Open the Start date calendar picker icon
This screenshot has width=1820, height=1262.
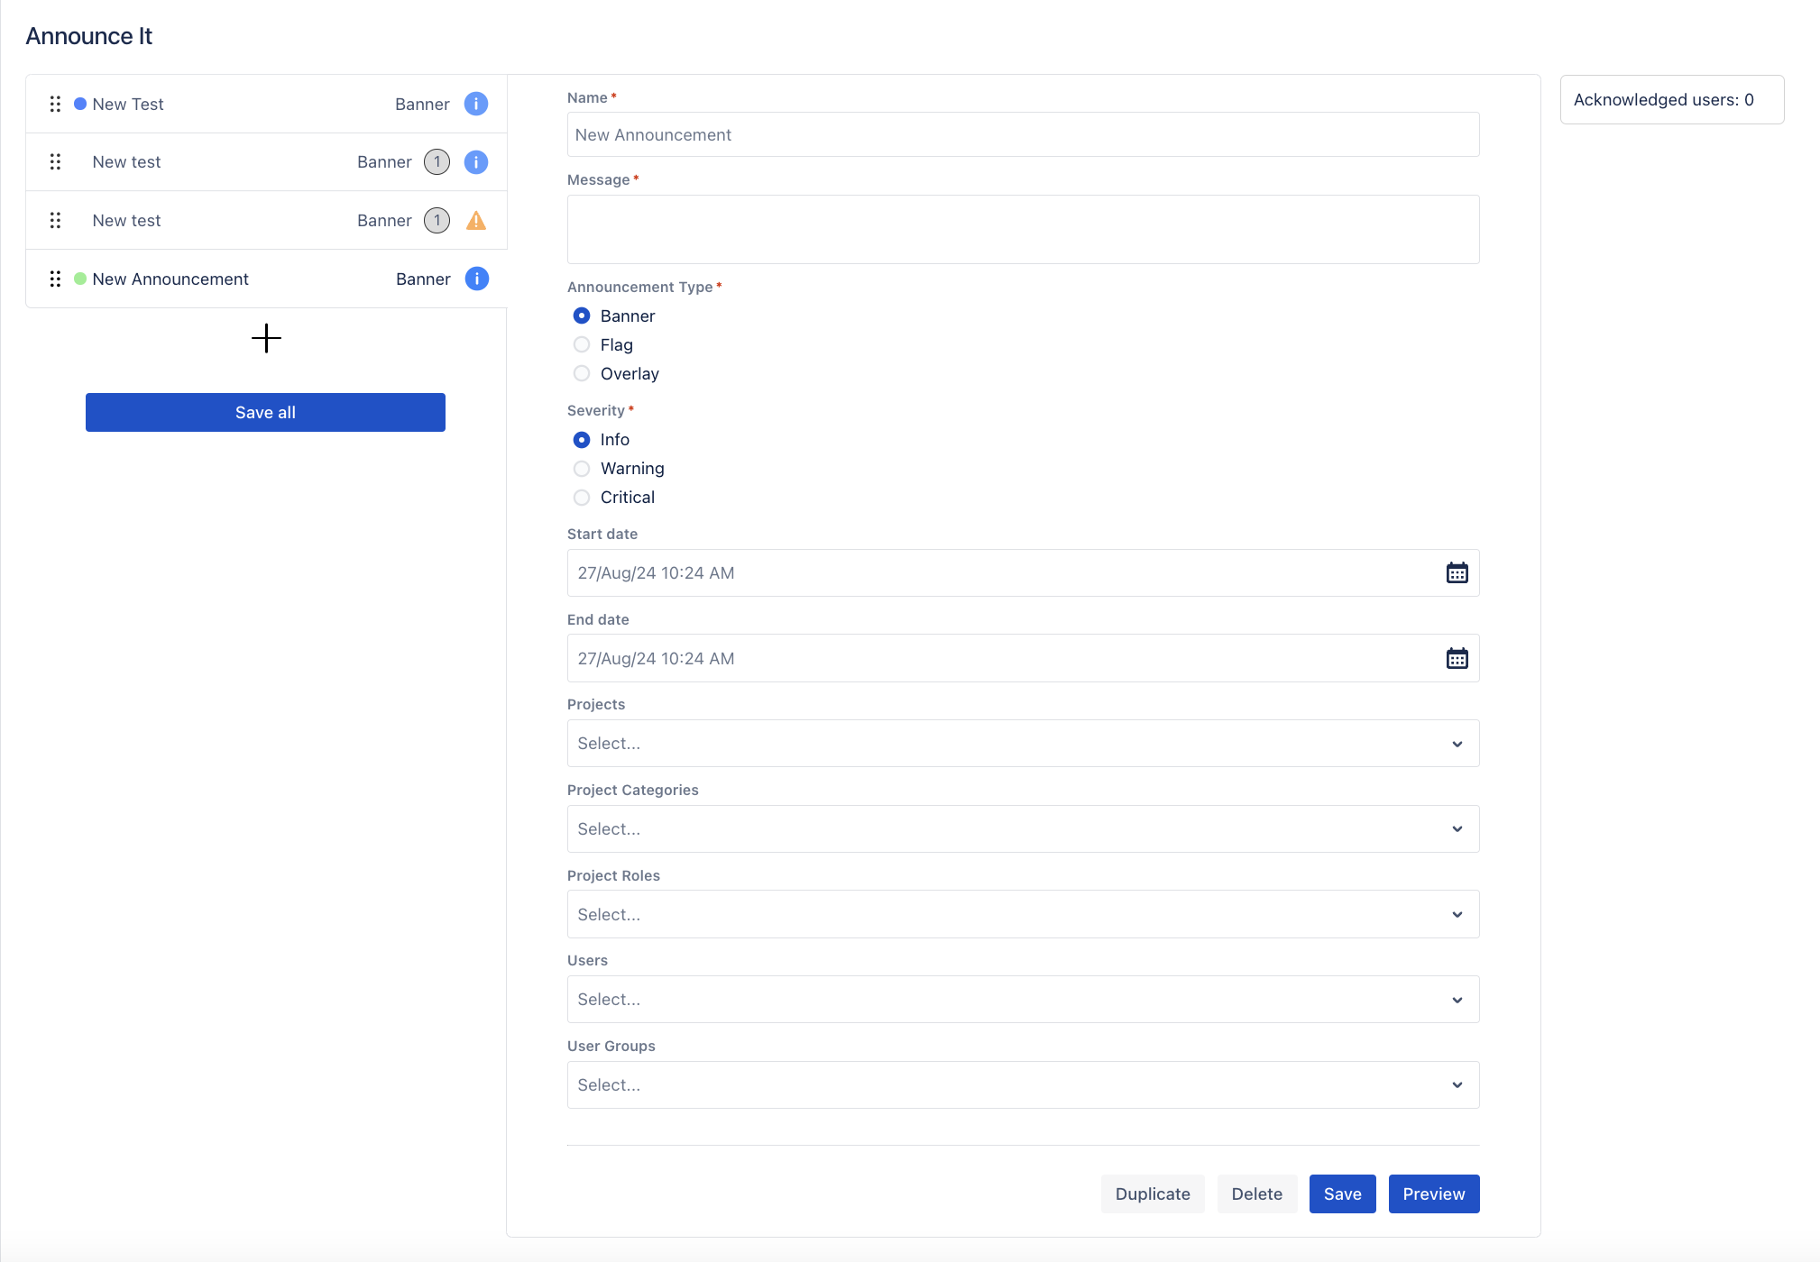pyautogui.click(x=1457, y=572)
